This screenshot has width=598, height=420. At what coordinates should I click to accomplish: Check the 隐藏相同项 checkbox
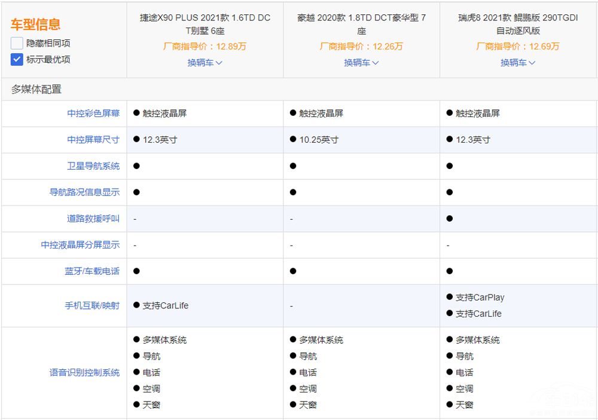coord(17,44)
